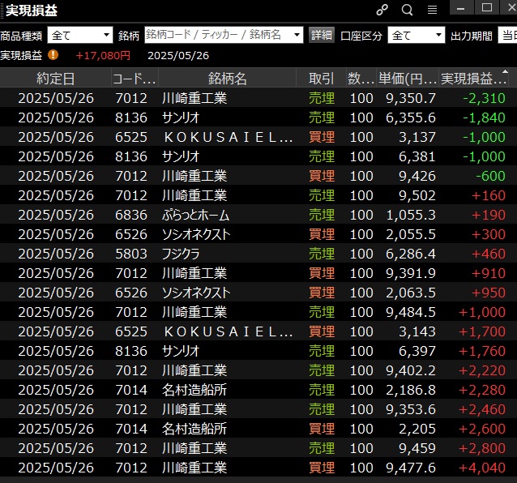Sort by 数量 column header
The width and height of the screenshot is (517, 483).
coord(361,79)
